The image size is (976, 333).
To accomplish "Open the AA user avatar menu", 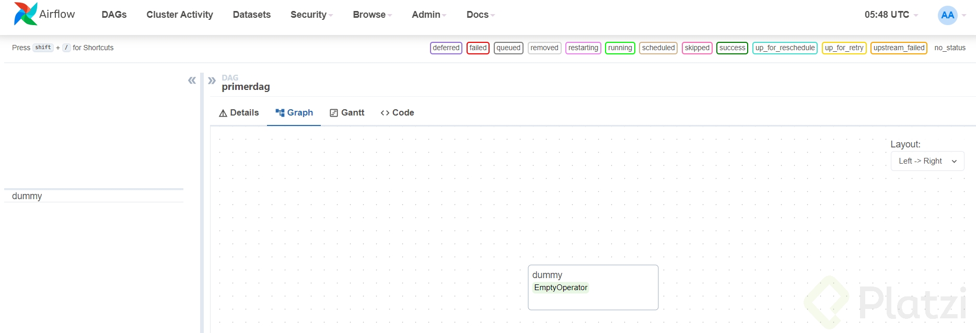I will 947,15.
